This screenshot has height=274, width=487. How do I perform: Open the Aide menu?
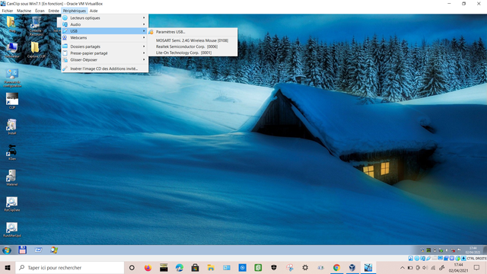coord(94,11)
